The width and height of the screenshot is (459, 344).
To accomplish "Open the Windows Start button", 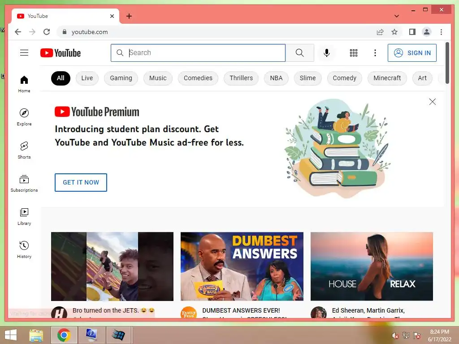I will click(x=11, y=335).
